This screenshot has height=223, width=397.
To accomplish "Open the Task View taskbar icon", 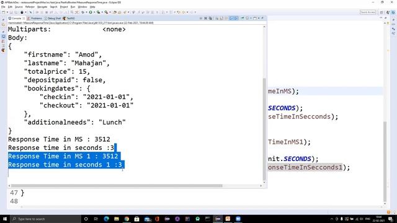I will pyautogui.click(x=96, y=219).
